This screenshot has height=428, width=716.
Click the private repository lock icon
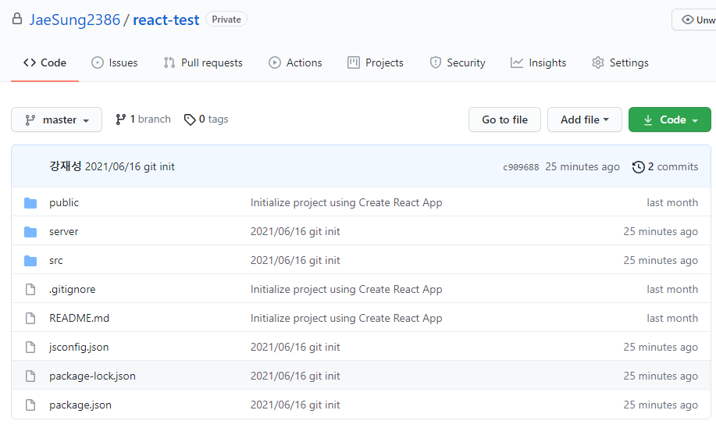(x=17, y=20)
